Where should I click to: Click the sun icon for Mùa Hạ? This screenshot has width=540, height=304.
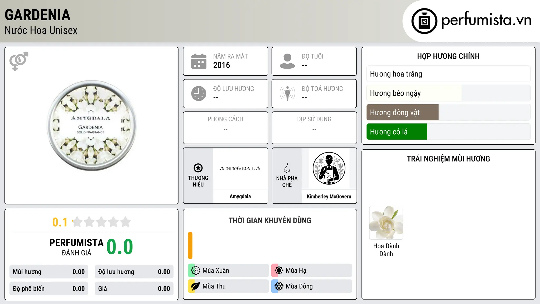tap(279, 270)
